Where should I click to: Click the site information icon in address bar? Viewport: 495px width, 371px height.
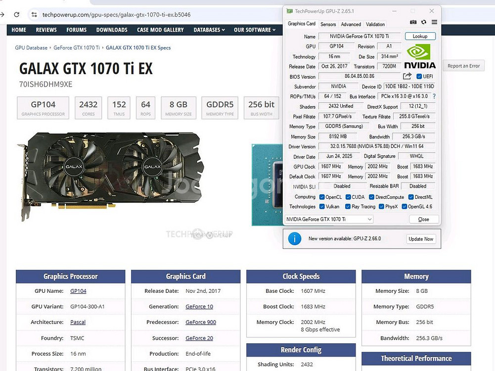click(x=34, y=14)
